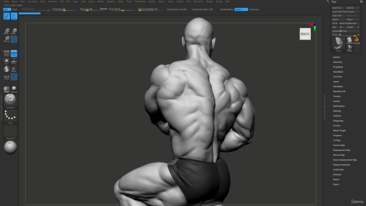Click the yin-yang icon beside Transp
This screenshot has width=366, height=206.
[x=6, y=69]
